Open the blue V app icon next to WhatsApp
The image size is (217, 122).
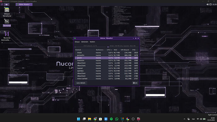(x=122, y=119)
